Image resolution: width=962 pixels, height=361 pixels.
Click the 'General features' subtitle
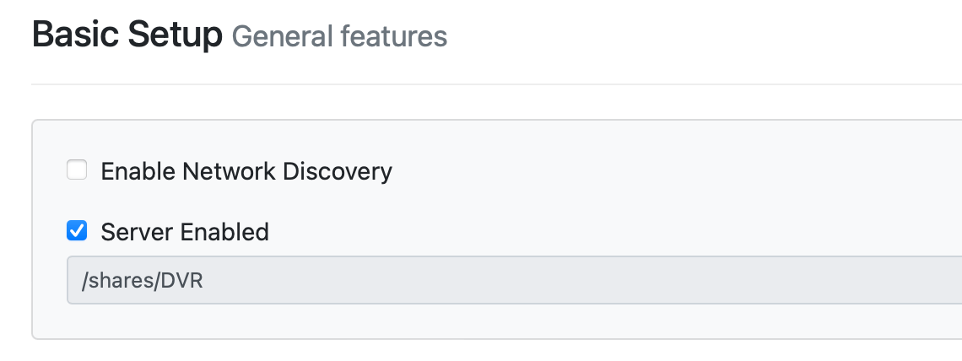[x=339, y=37]
